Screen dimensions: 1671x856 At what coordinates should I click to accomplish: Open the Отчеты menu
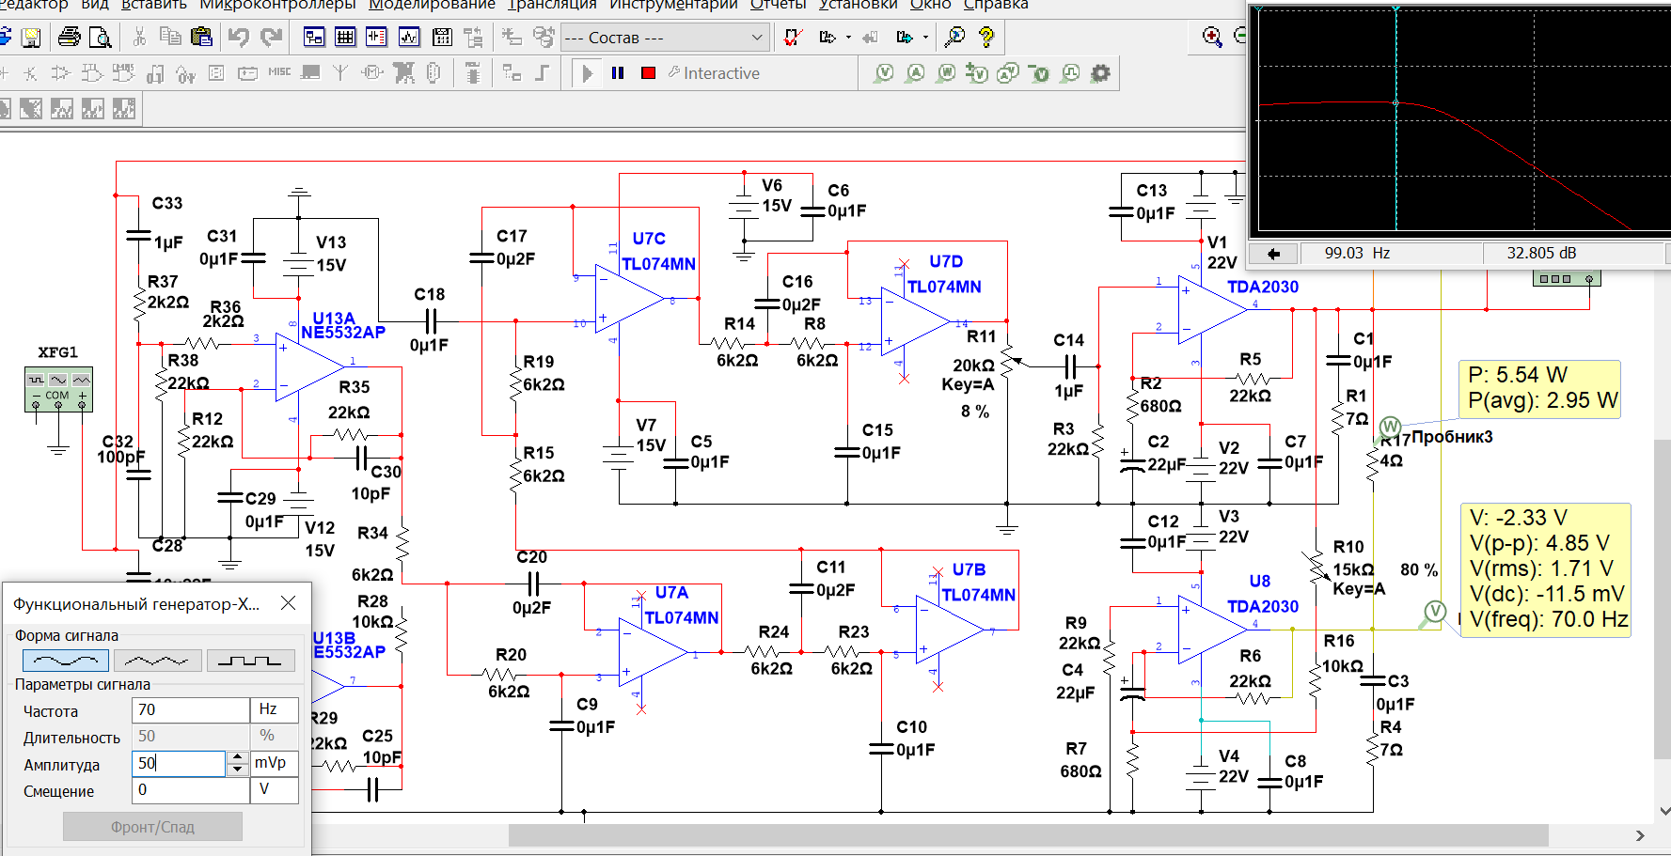point(778,6)
